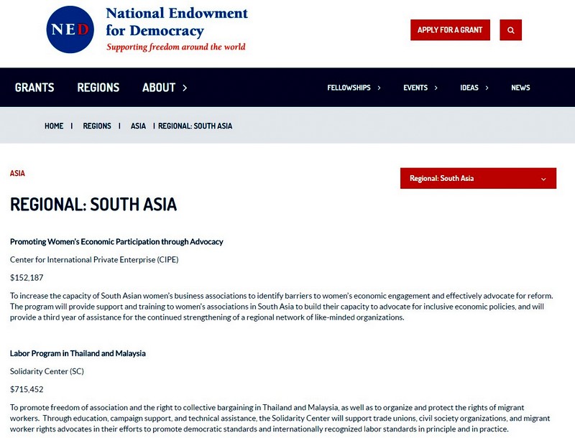Click the National Endowment for Democracy title
Image resolution: width=575 pixels, height=438 pixels.
(x=177, y=22)
